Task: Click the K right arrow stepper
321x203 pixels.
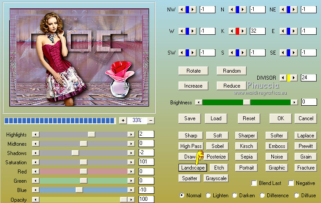Action: tap(243, 31)
